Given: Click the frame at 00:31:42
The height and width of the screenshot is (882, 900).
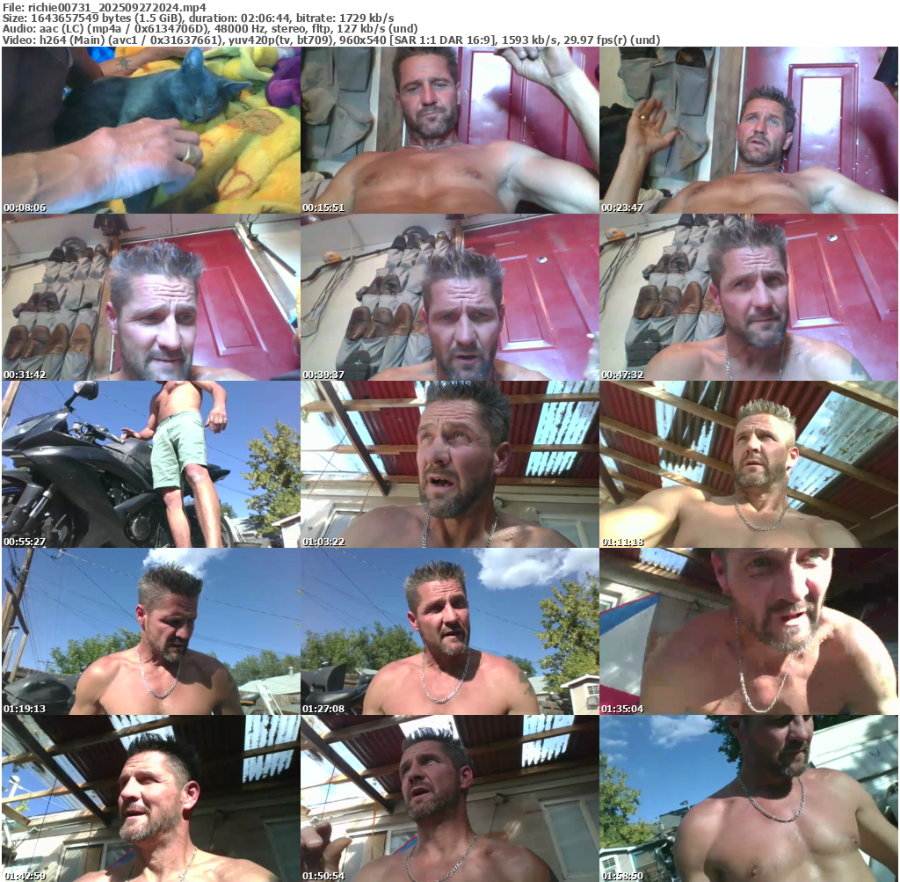Looking at the screenshot, I should click(x=150, y=297).
